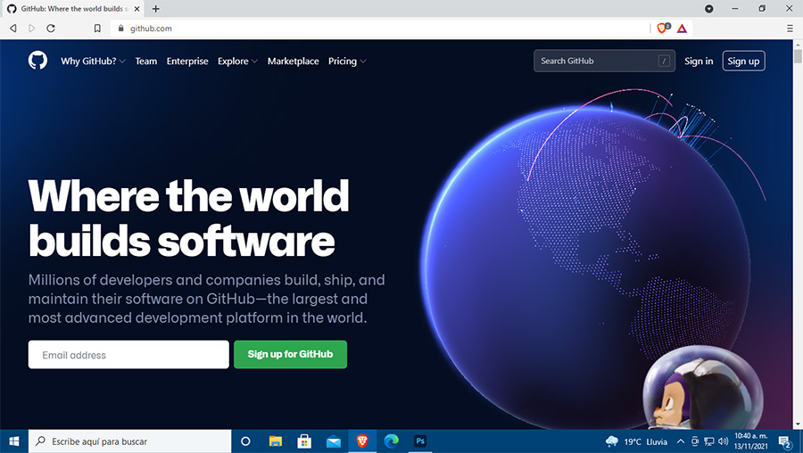803x453 pixels.
Task: Click the page scrollbar thumb
Action: (x=798, y=56)
